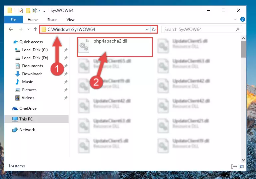Close the SysWOW64 window
256x179 pixels.
239,10
